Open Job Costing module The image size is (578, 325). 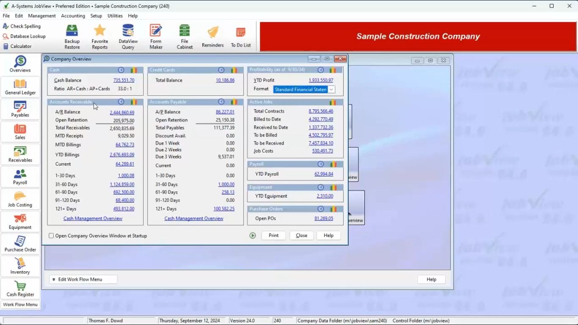(20, 199)
